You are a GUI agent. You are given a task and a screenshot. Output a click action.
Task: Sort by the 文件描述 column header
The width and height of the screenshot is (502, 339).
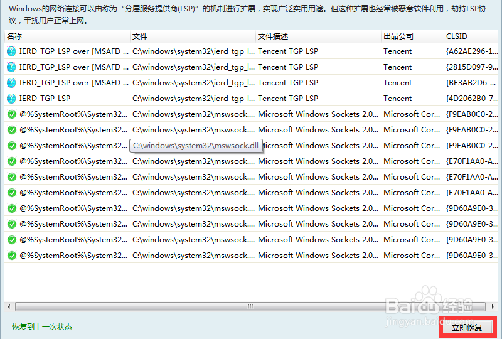click(x=318, y=36)
